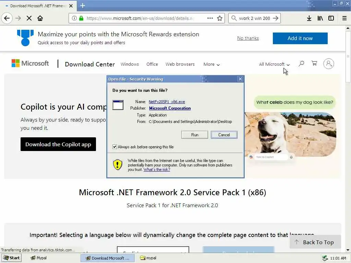The height and width of the screenshot is (263, 351).
Task: Open the NetFx20SP1_x86.exe file link
Action: [x=167, y=102]
